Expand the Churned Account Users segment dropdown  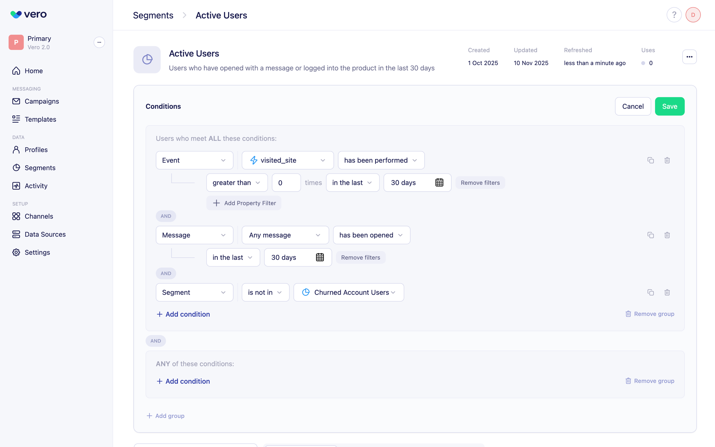click(x=348, y=293)
